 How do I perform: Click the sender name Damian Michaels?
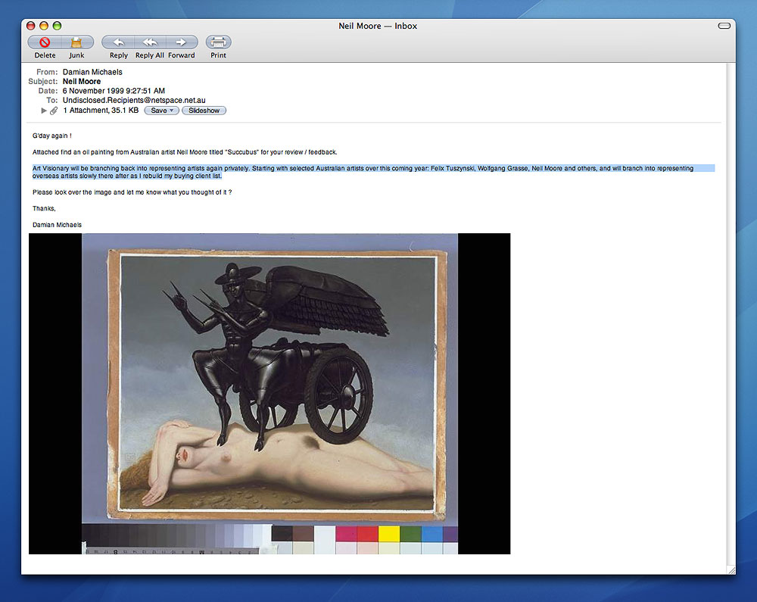point(92,72)
